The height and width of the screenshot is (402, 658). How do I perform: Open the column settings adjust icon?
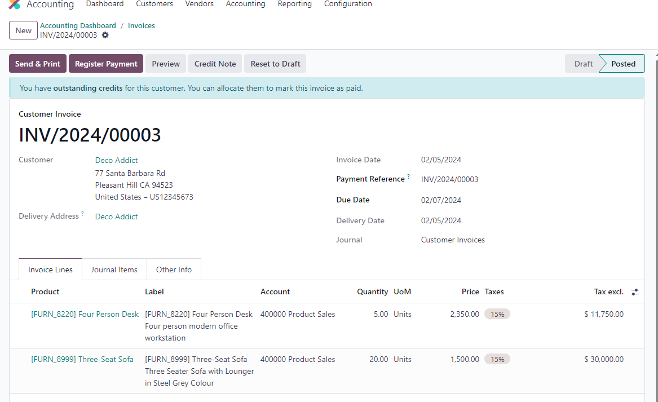pos(635,291)
